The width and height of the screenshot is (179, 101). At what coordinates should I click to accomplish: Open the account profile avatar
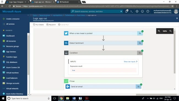(176, 11)
